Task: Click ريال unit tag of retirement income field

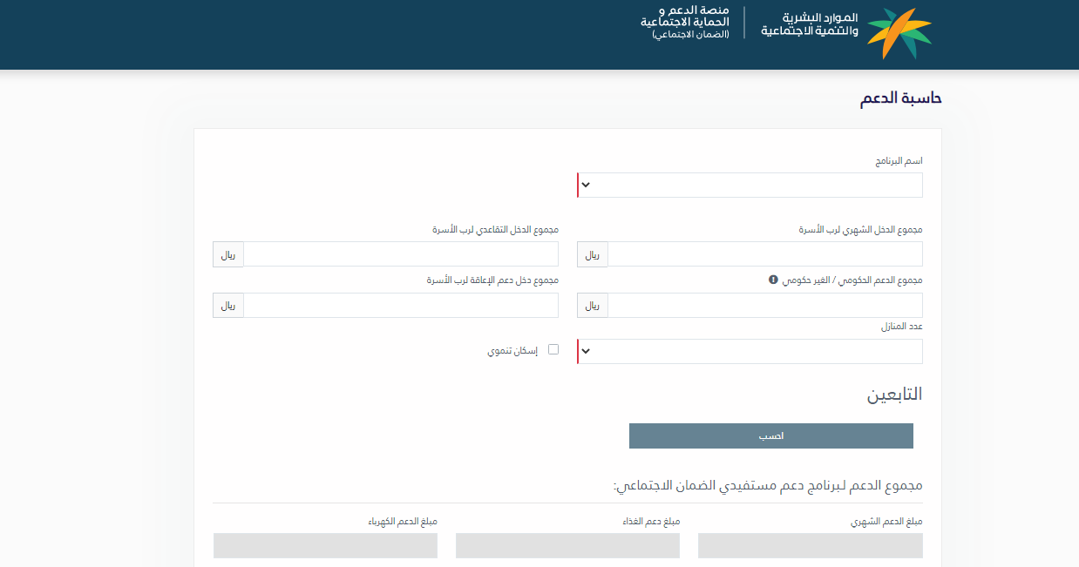Action: click(x=228, y=254)
